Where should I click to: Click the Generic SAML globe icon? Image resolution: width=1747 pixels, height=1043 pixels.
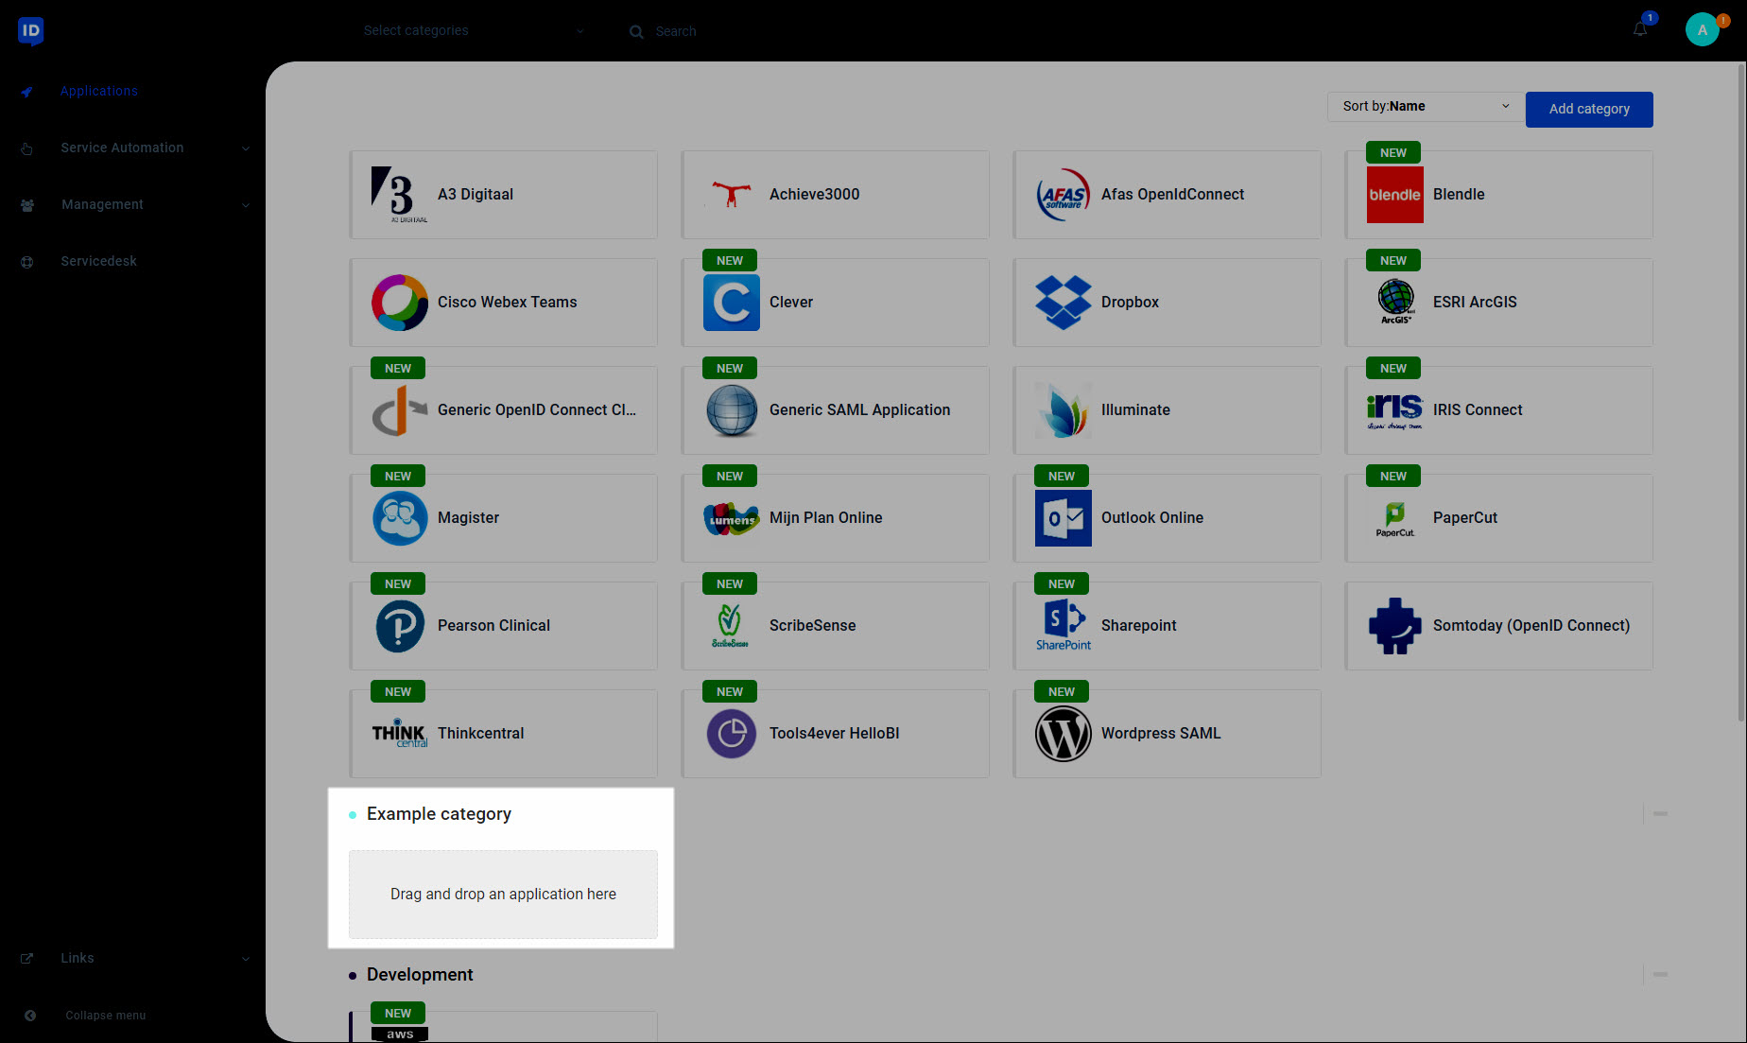732,410
